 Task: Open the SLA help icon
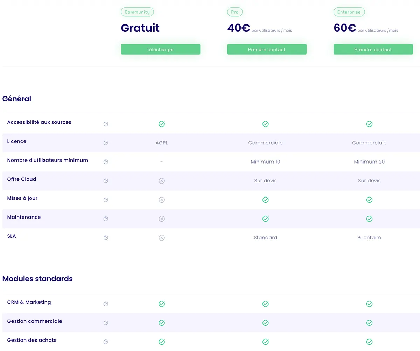click(106, 238)
